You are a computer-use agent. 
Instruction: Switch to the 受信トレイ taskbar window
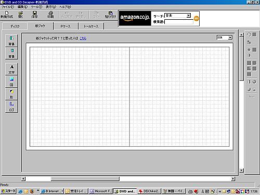[x=76, y=191]
